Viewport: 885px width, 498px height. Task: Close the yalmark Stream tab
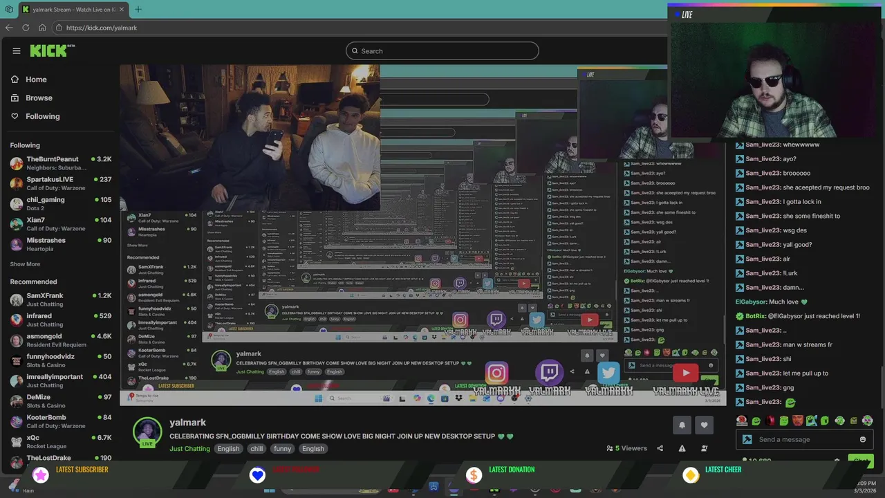pos(121,9)
